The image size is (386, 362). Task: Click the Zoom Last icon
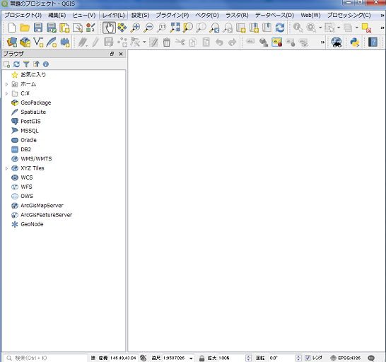coord(214,28)
